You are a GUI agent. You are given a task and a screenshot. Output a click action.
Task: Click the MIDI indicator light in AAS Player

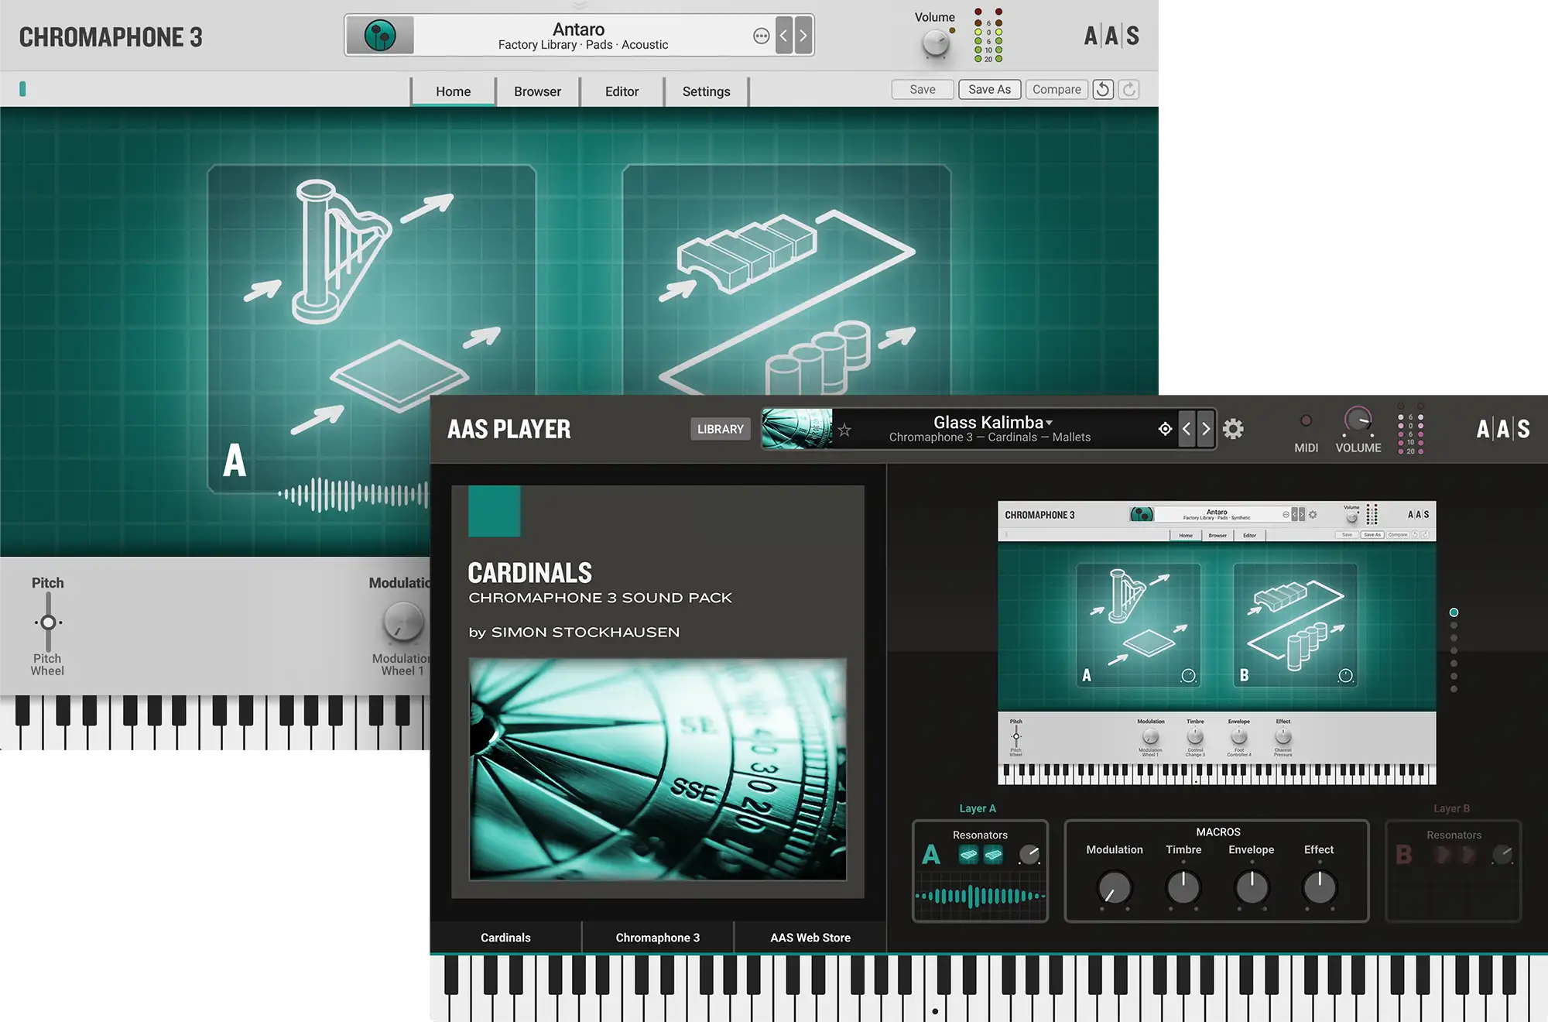coord(1306,420)
